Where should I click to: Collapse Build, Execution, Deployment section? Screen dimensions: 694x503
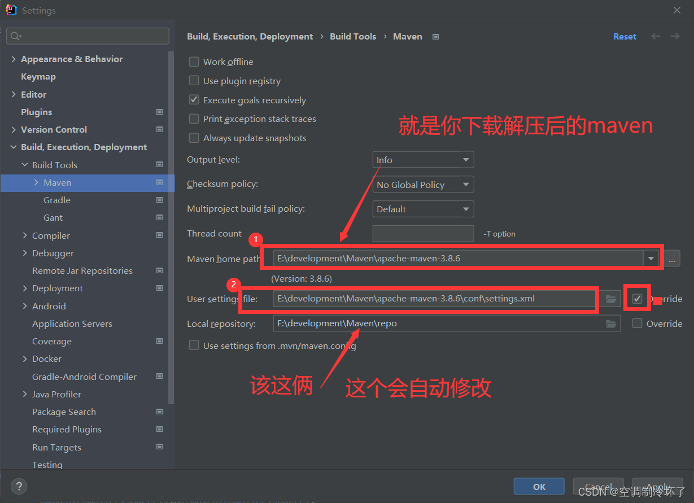click(x=14, y=147)
